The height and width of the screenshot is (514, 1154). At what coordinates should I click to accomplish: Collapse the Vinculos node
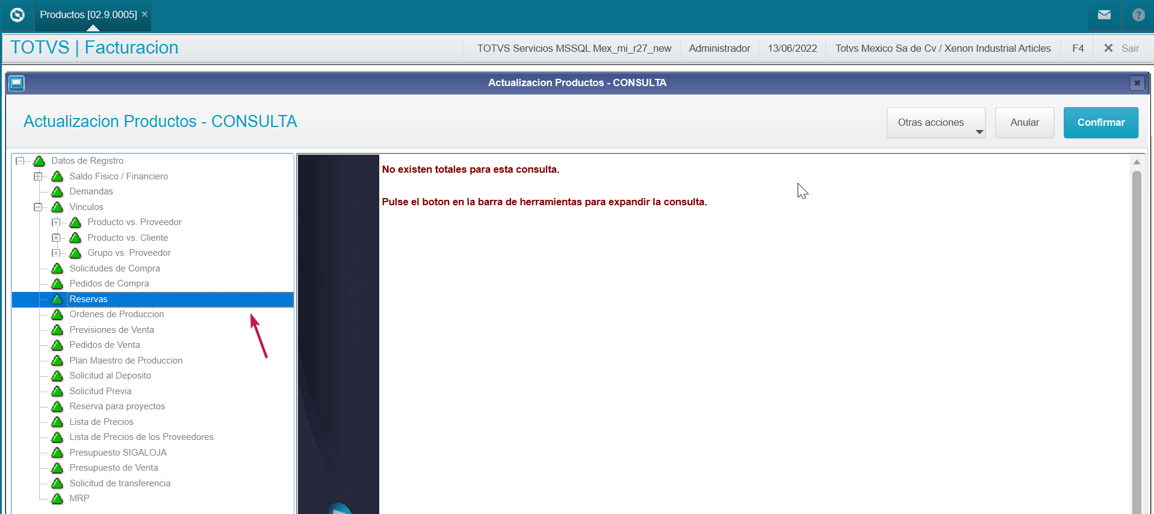(38, 207)
